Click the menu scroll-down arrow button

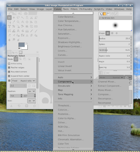(73, 149)
